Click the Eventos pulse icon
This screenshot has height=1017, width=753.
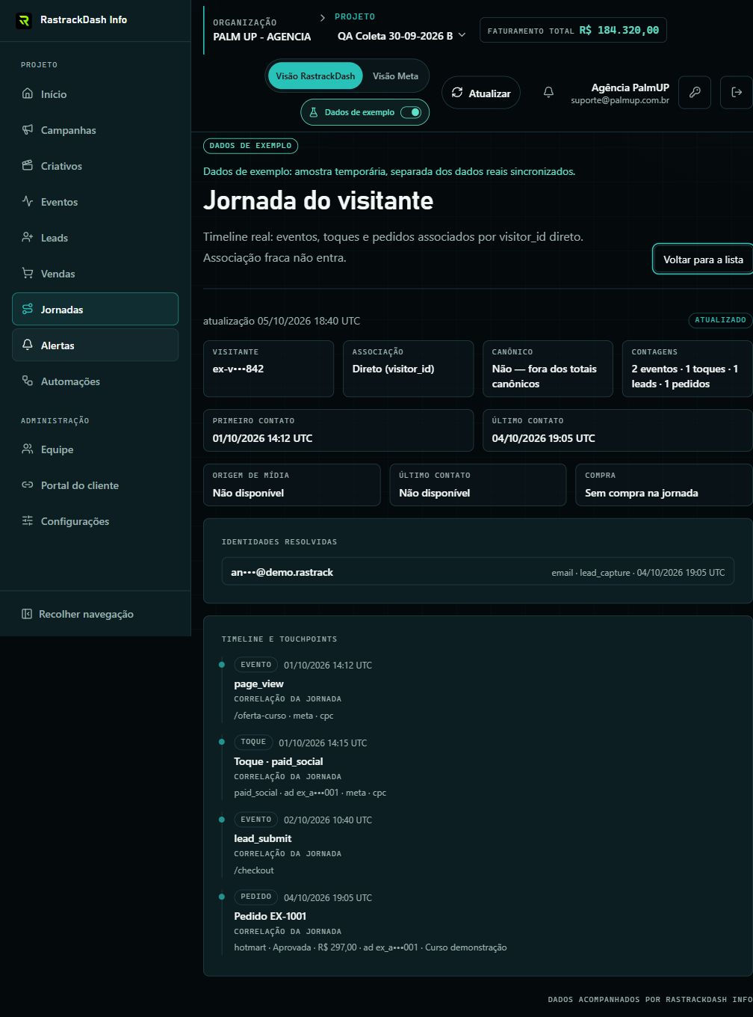point(28,202)
